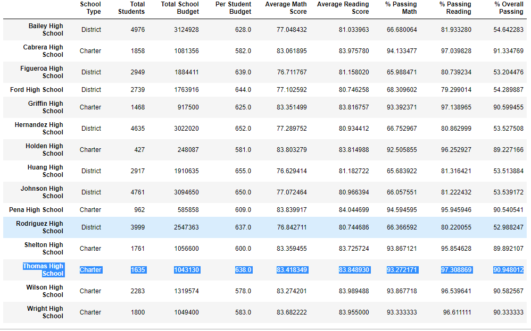Image resolution: width=531 pixels, height=331 pixels.
Task: Click Bailey's total students value 4976
Action: coord(138,30)
